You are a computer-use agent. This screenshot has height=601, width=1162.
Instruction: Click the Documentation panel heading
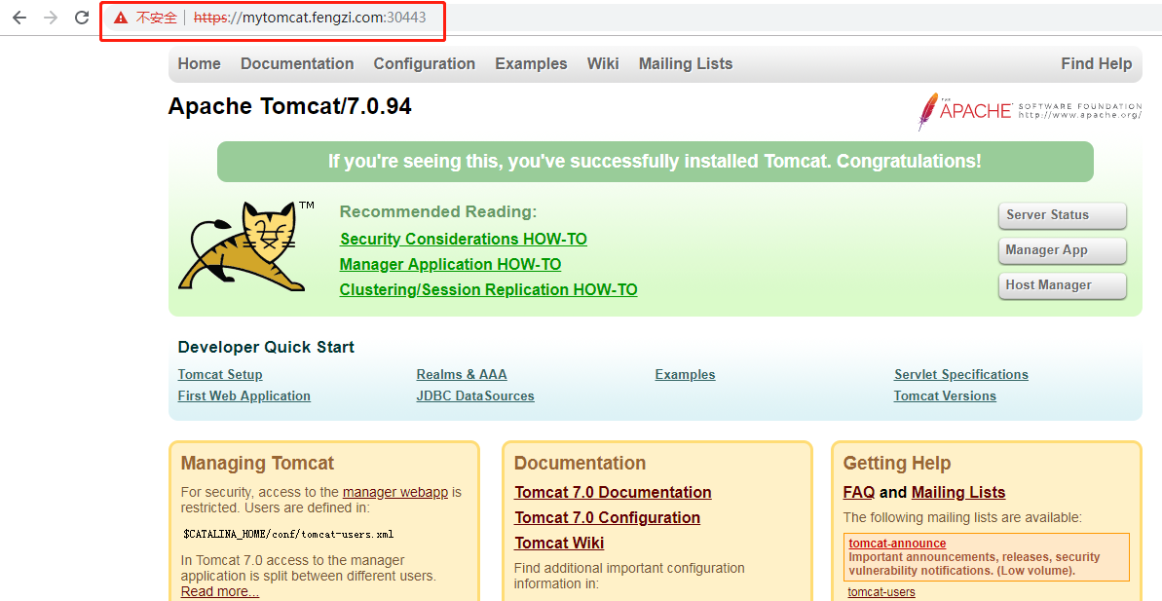pyautogui.click(x=580, y=464)
